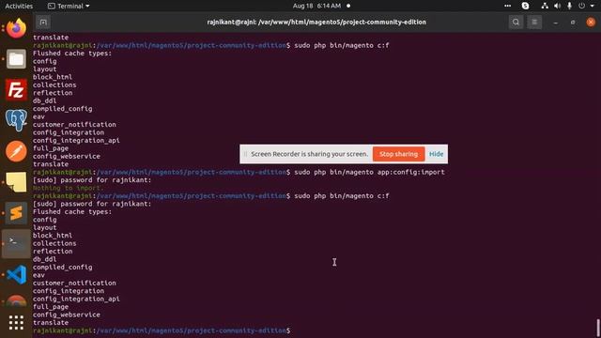This screenshot has height=338, width=601.
Task: Click the second 'config_integration_api' line
Action: click(76, 299)
